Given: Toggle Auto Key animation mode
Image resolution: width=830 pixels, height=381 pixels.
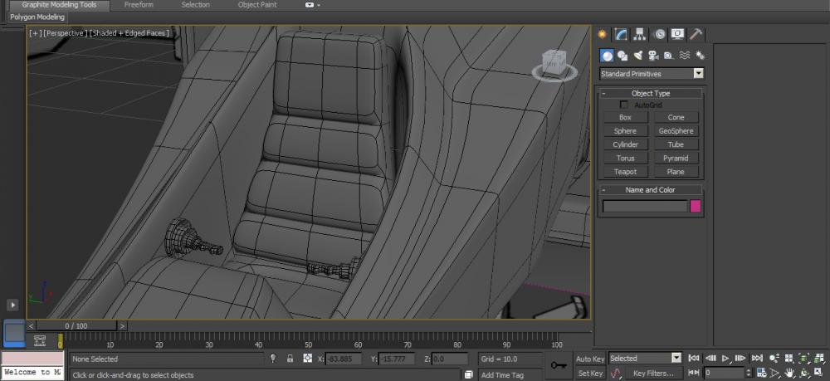Looking at the screenshot, I should 590,359.
